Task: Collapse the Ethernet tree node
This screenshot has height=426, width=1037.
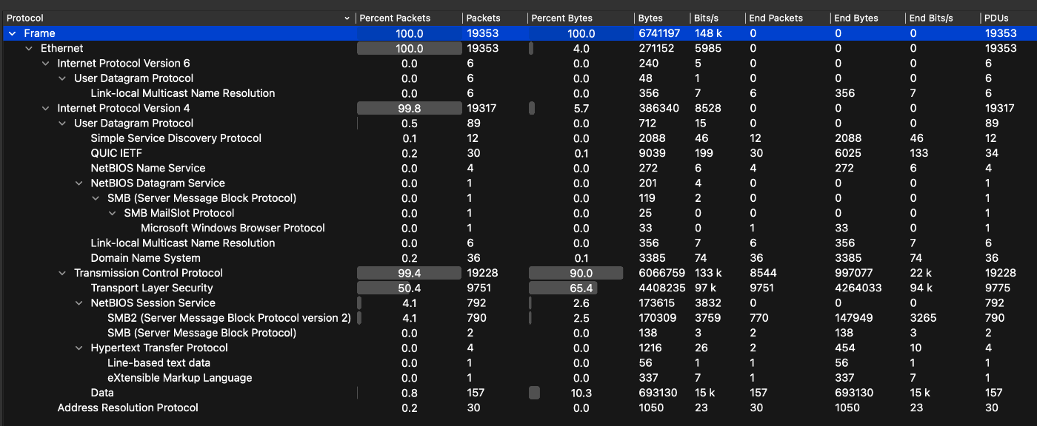Action: [x=29, y=48]
